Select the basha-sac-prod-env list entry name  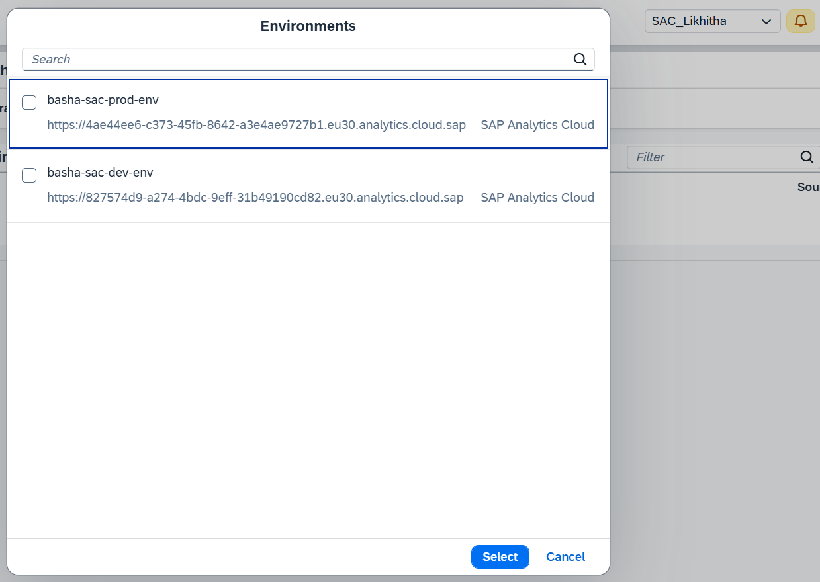coord(103,100)
